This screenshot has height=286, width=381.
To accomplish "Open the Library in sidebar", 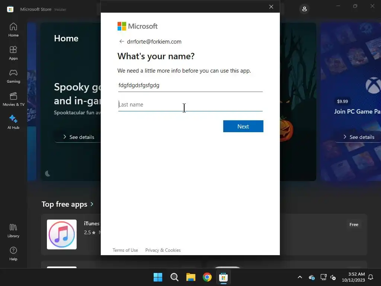I will [13, 231].
